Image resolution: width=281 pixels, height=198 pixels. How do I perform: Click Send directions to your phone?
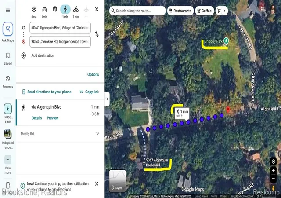click(x=47, y=92)
